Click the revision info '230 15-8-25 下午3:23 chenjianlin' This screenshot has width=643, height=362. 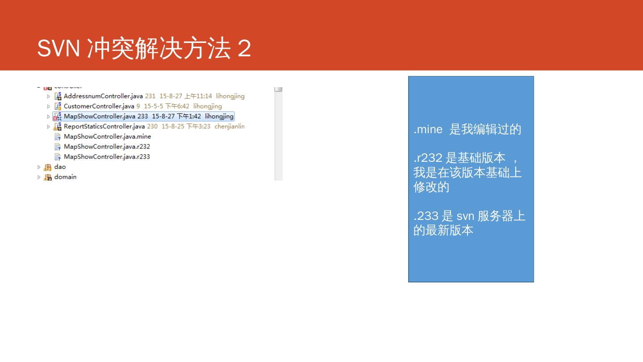coord(196,126)
